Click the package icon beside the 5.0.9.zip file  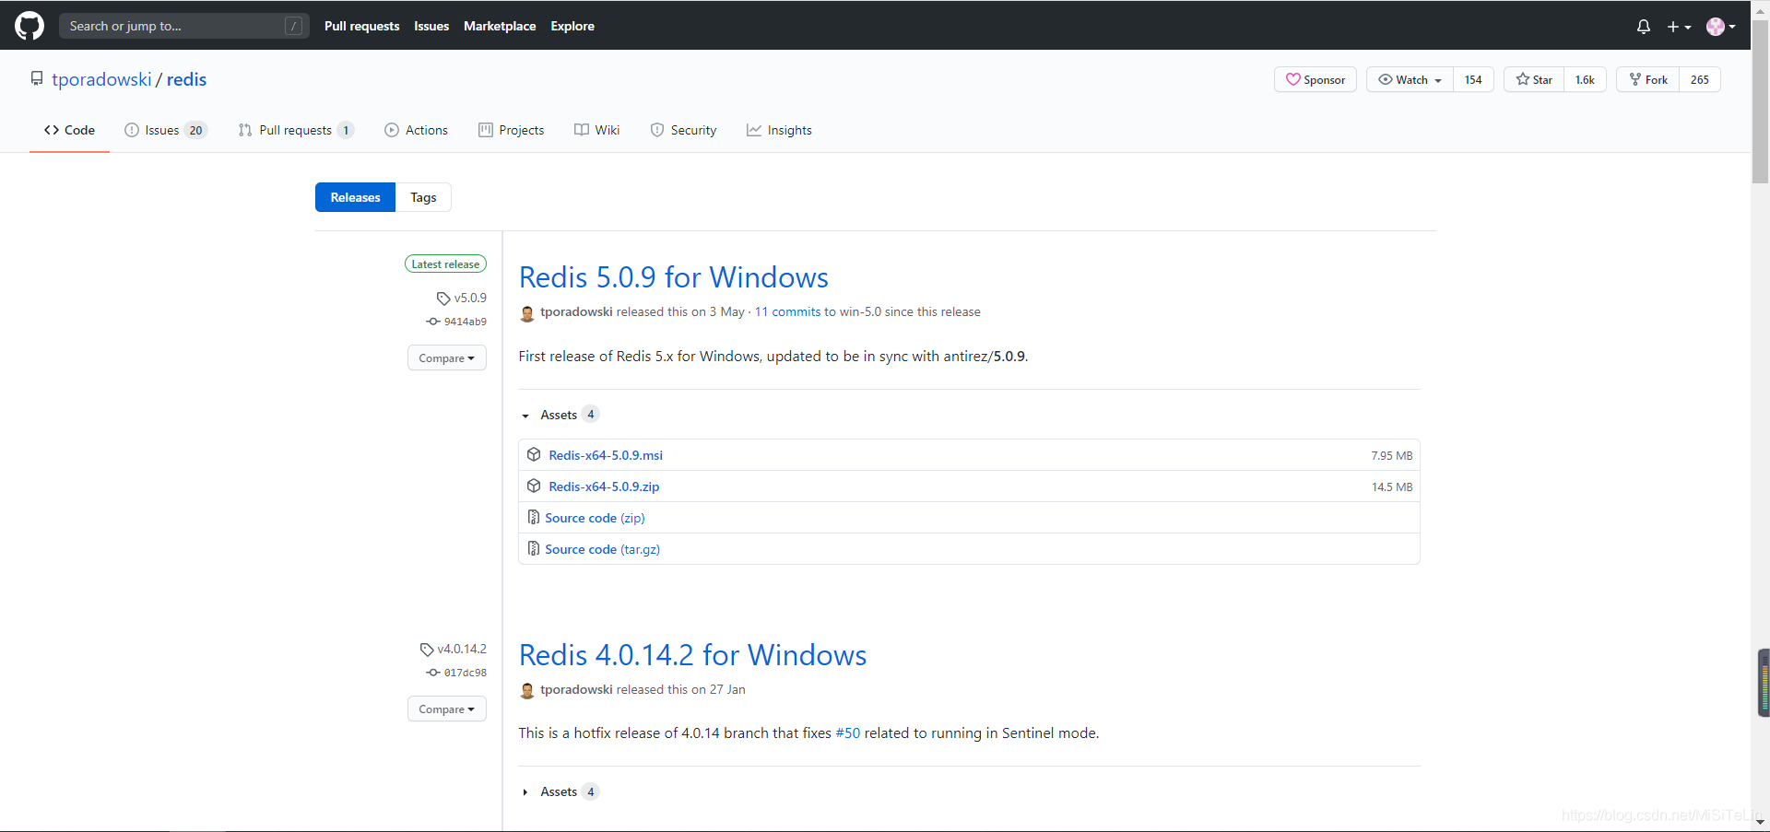pos(534,486)
